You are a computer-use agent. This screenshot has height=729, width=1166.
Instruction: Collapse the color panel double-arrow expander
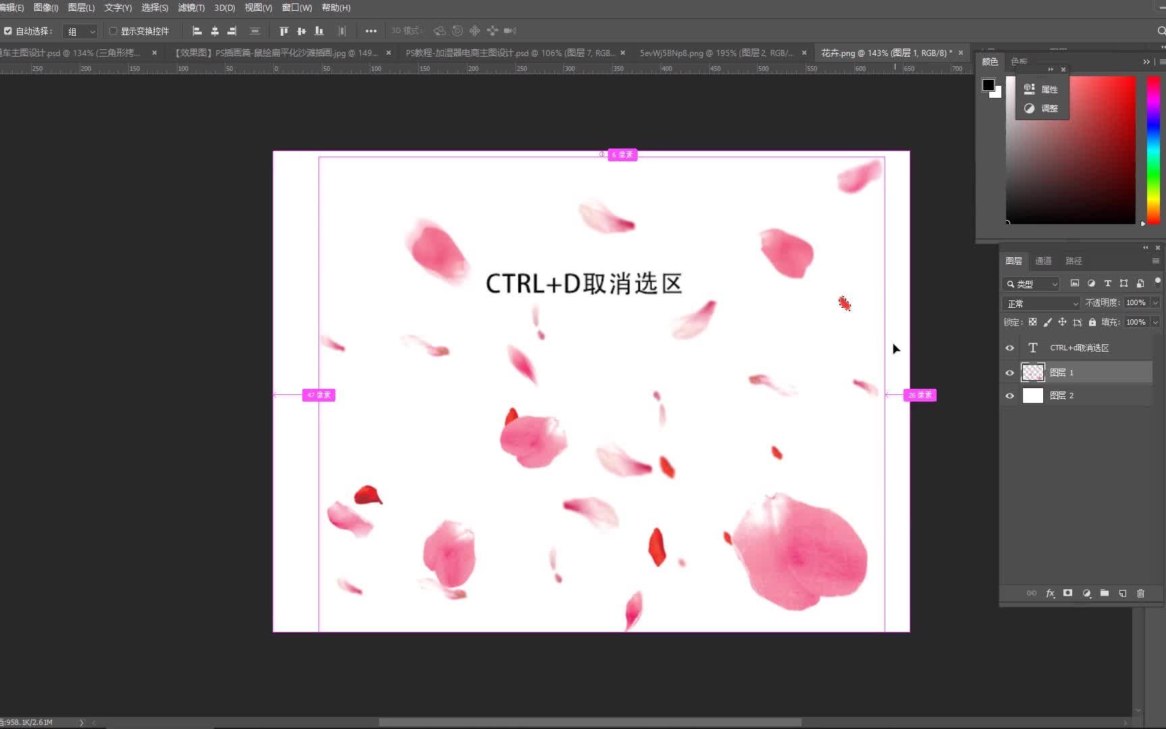click(x=1146, y=61)
